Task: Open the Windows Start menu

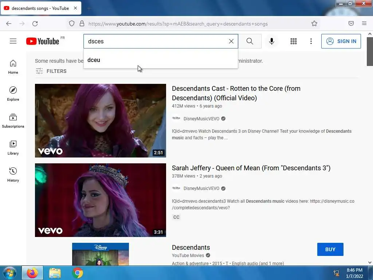Action: [x=10, y=273]
